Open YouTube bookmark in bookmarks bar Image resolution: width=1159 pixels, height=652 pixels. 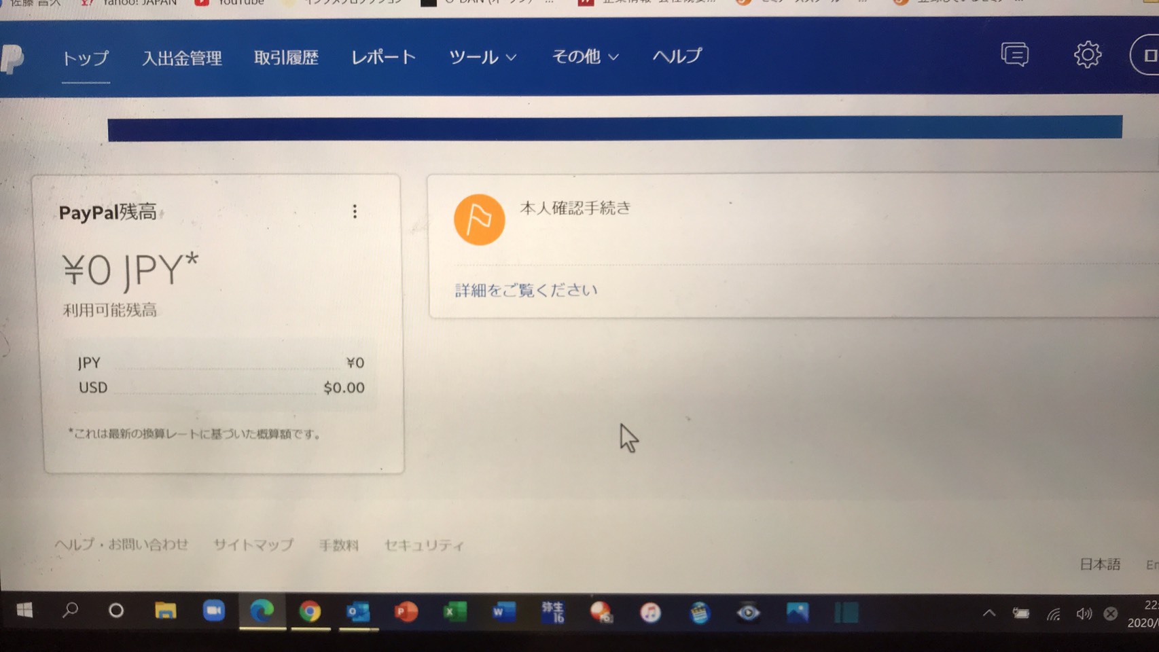pos(230,3)
